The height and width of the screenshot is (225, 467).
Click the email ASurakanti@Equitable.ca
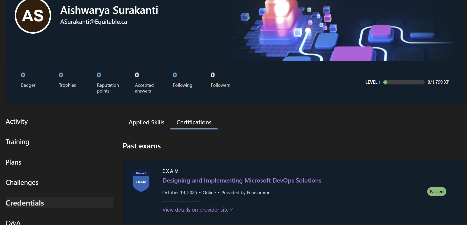click(x=94, y=22)
